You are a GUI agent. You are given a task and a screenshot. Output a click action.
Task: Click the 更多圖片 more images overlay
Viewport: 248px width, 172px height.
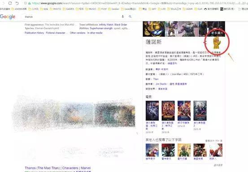pos(218,33)
